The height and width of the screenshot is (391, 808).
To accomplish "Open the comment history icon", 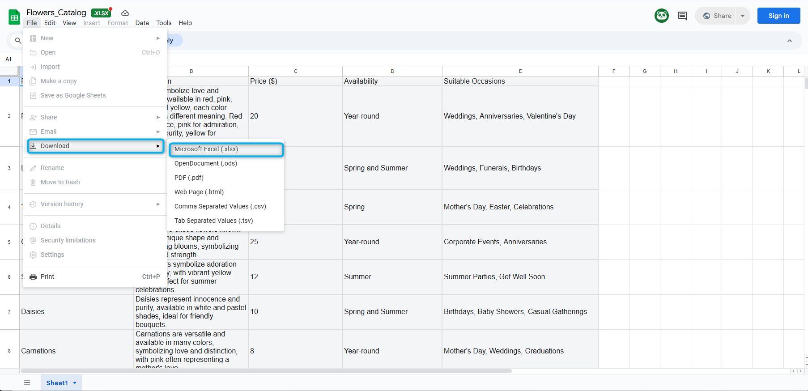I will [x=682, y=16].
